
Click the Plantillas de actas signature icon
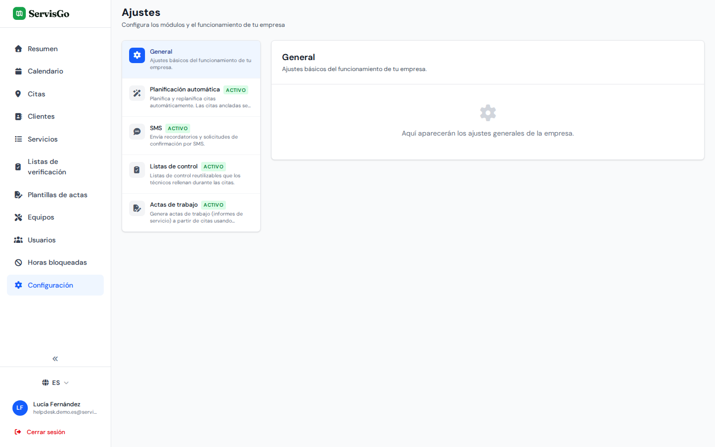[x=18, y=195]
